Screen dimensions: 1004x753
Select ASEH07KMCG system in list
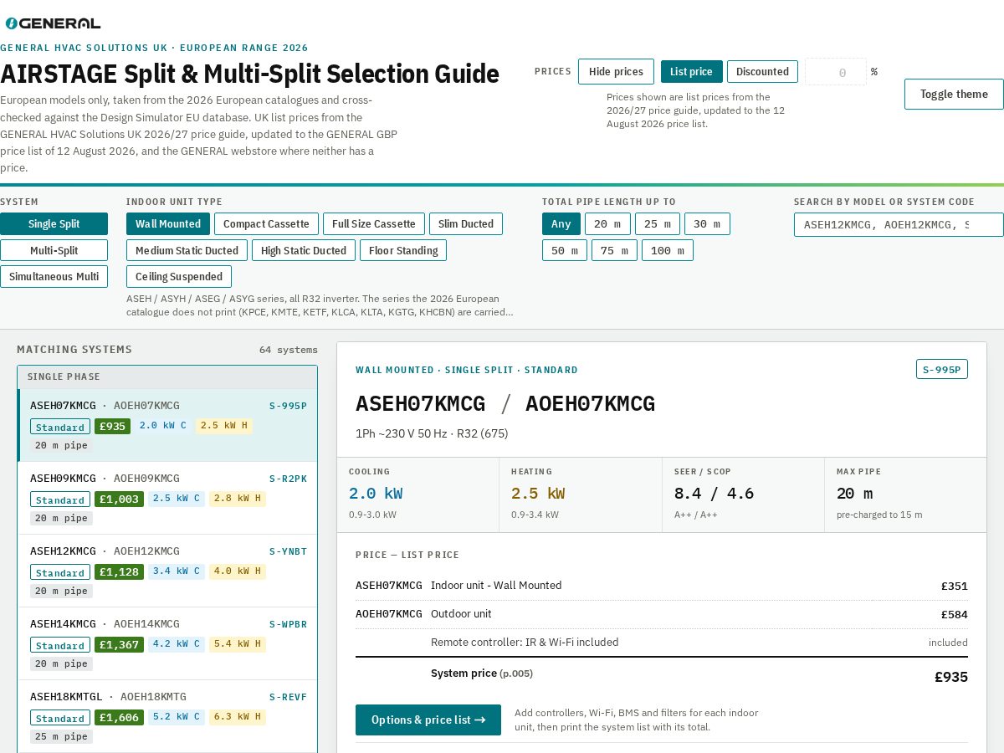(167, 425)
